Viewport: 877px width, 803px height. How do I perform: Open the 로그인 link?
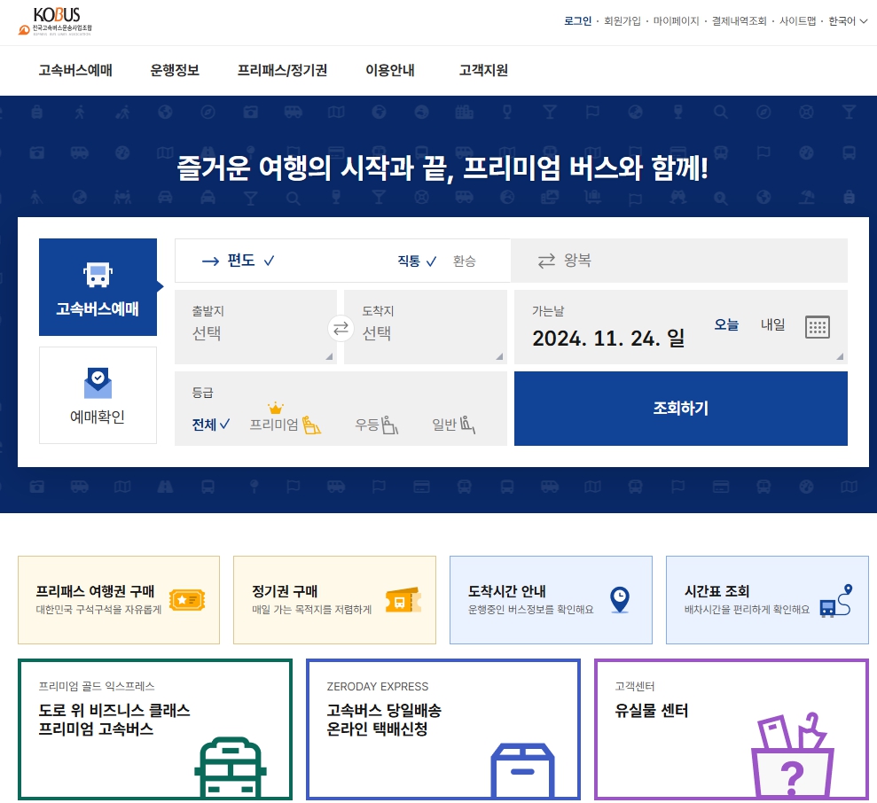[x=577, y=20]
